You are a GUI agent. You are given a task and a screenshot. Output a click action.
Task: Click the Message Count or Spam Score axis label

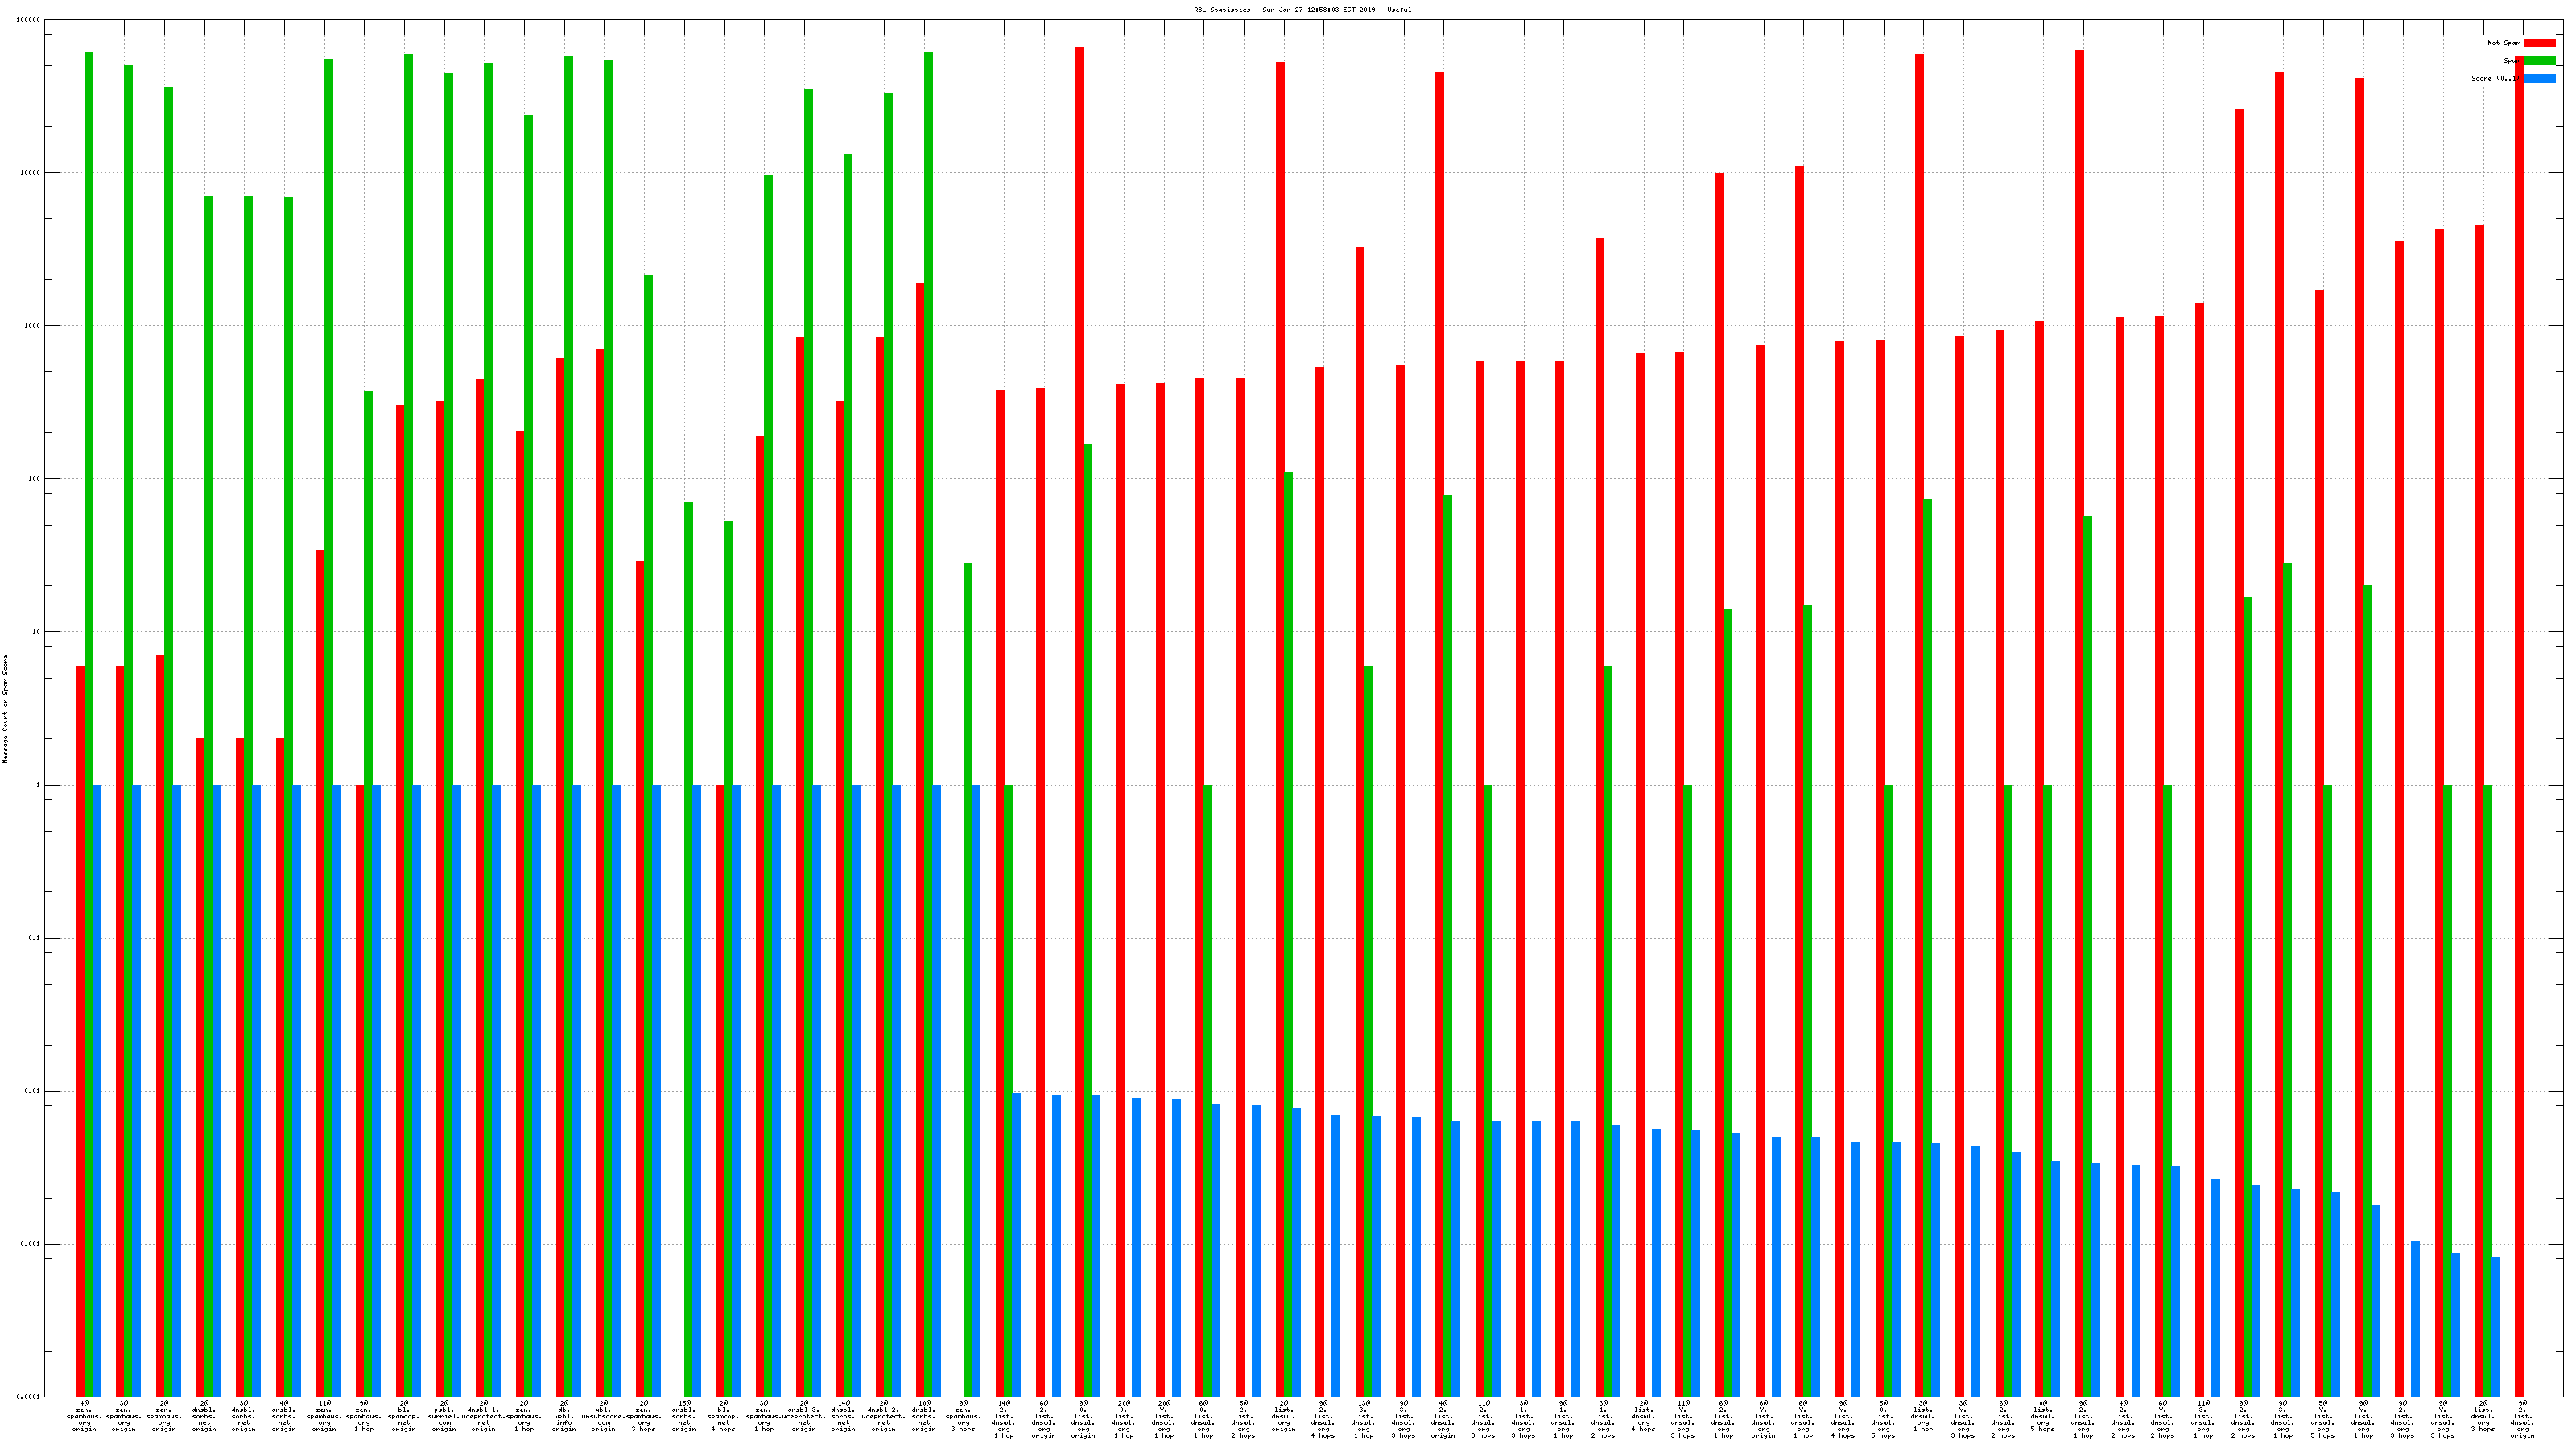click(5, 709)
